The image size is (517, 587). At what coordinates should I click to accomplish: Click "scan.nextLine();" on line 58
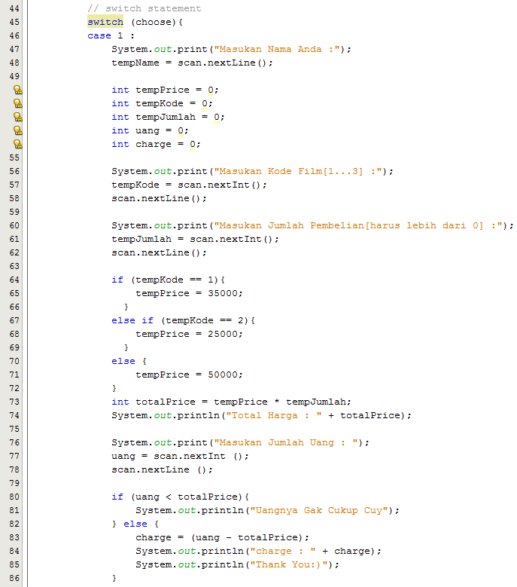(160, 198)
